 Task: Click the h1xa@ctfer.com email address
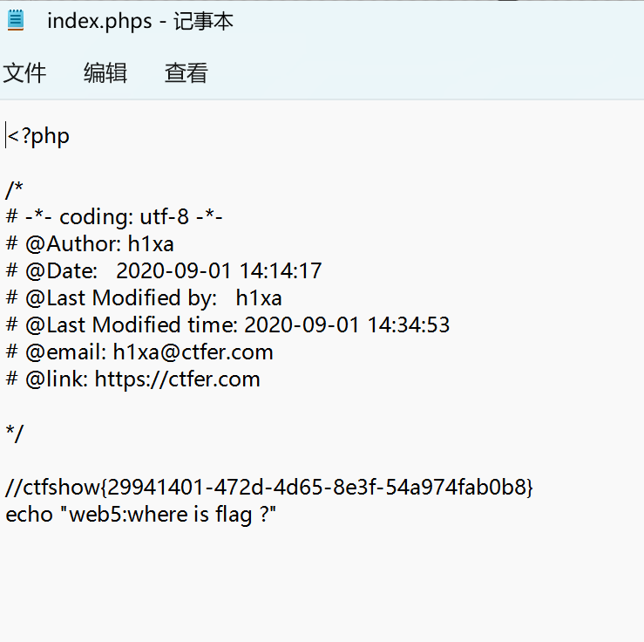193,352
